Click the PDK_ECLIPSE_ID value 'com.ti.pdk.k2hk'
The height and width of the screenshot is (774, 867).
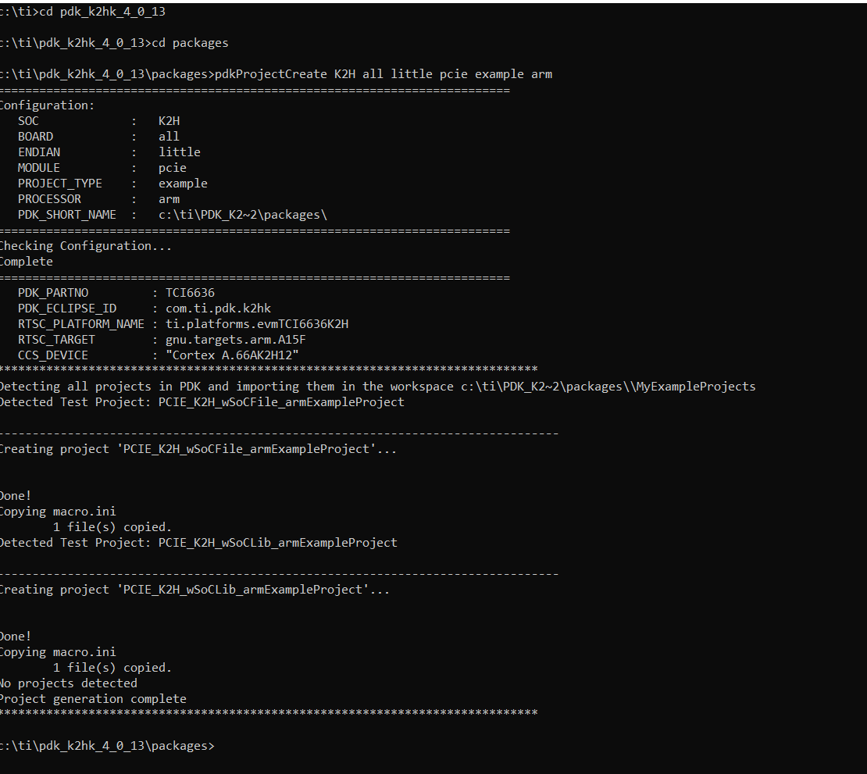pos(218,309)
